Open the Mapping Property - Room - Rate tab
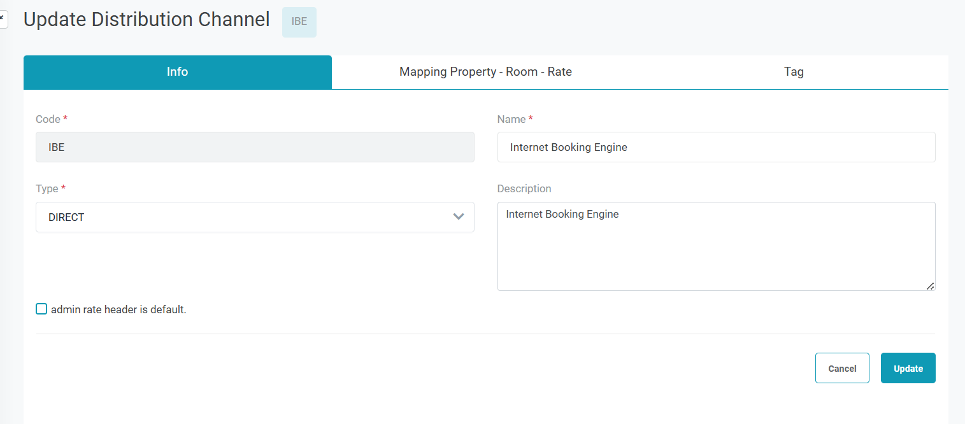This screenshot has height=424, width=965. point(485,72)
